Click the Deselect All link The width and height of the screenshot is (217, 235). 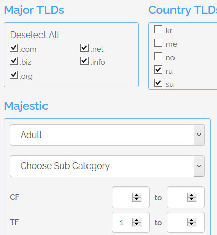34,35
